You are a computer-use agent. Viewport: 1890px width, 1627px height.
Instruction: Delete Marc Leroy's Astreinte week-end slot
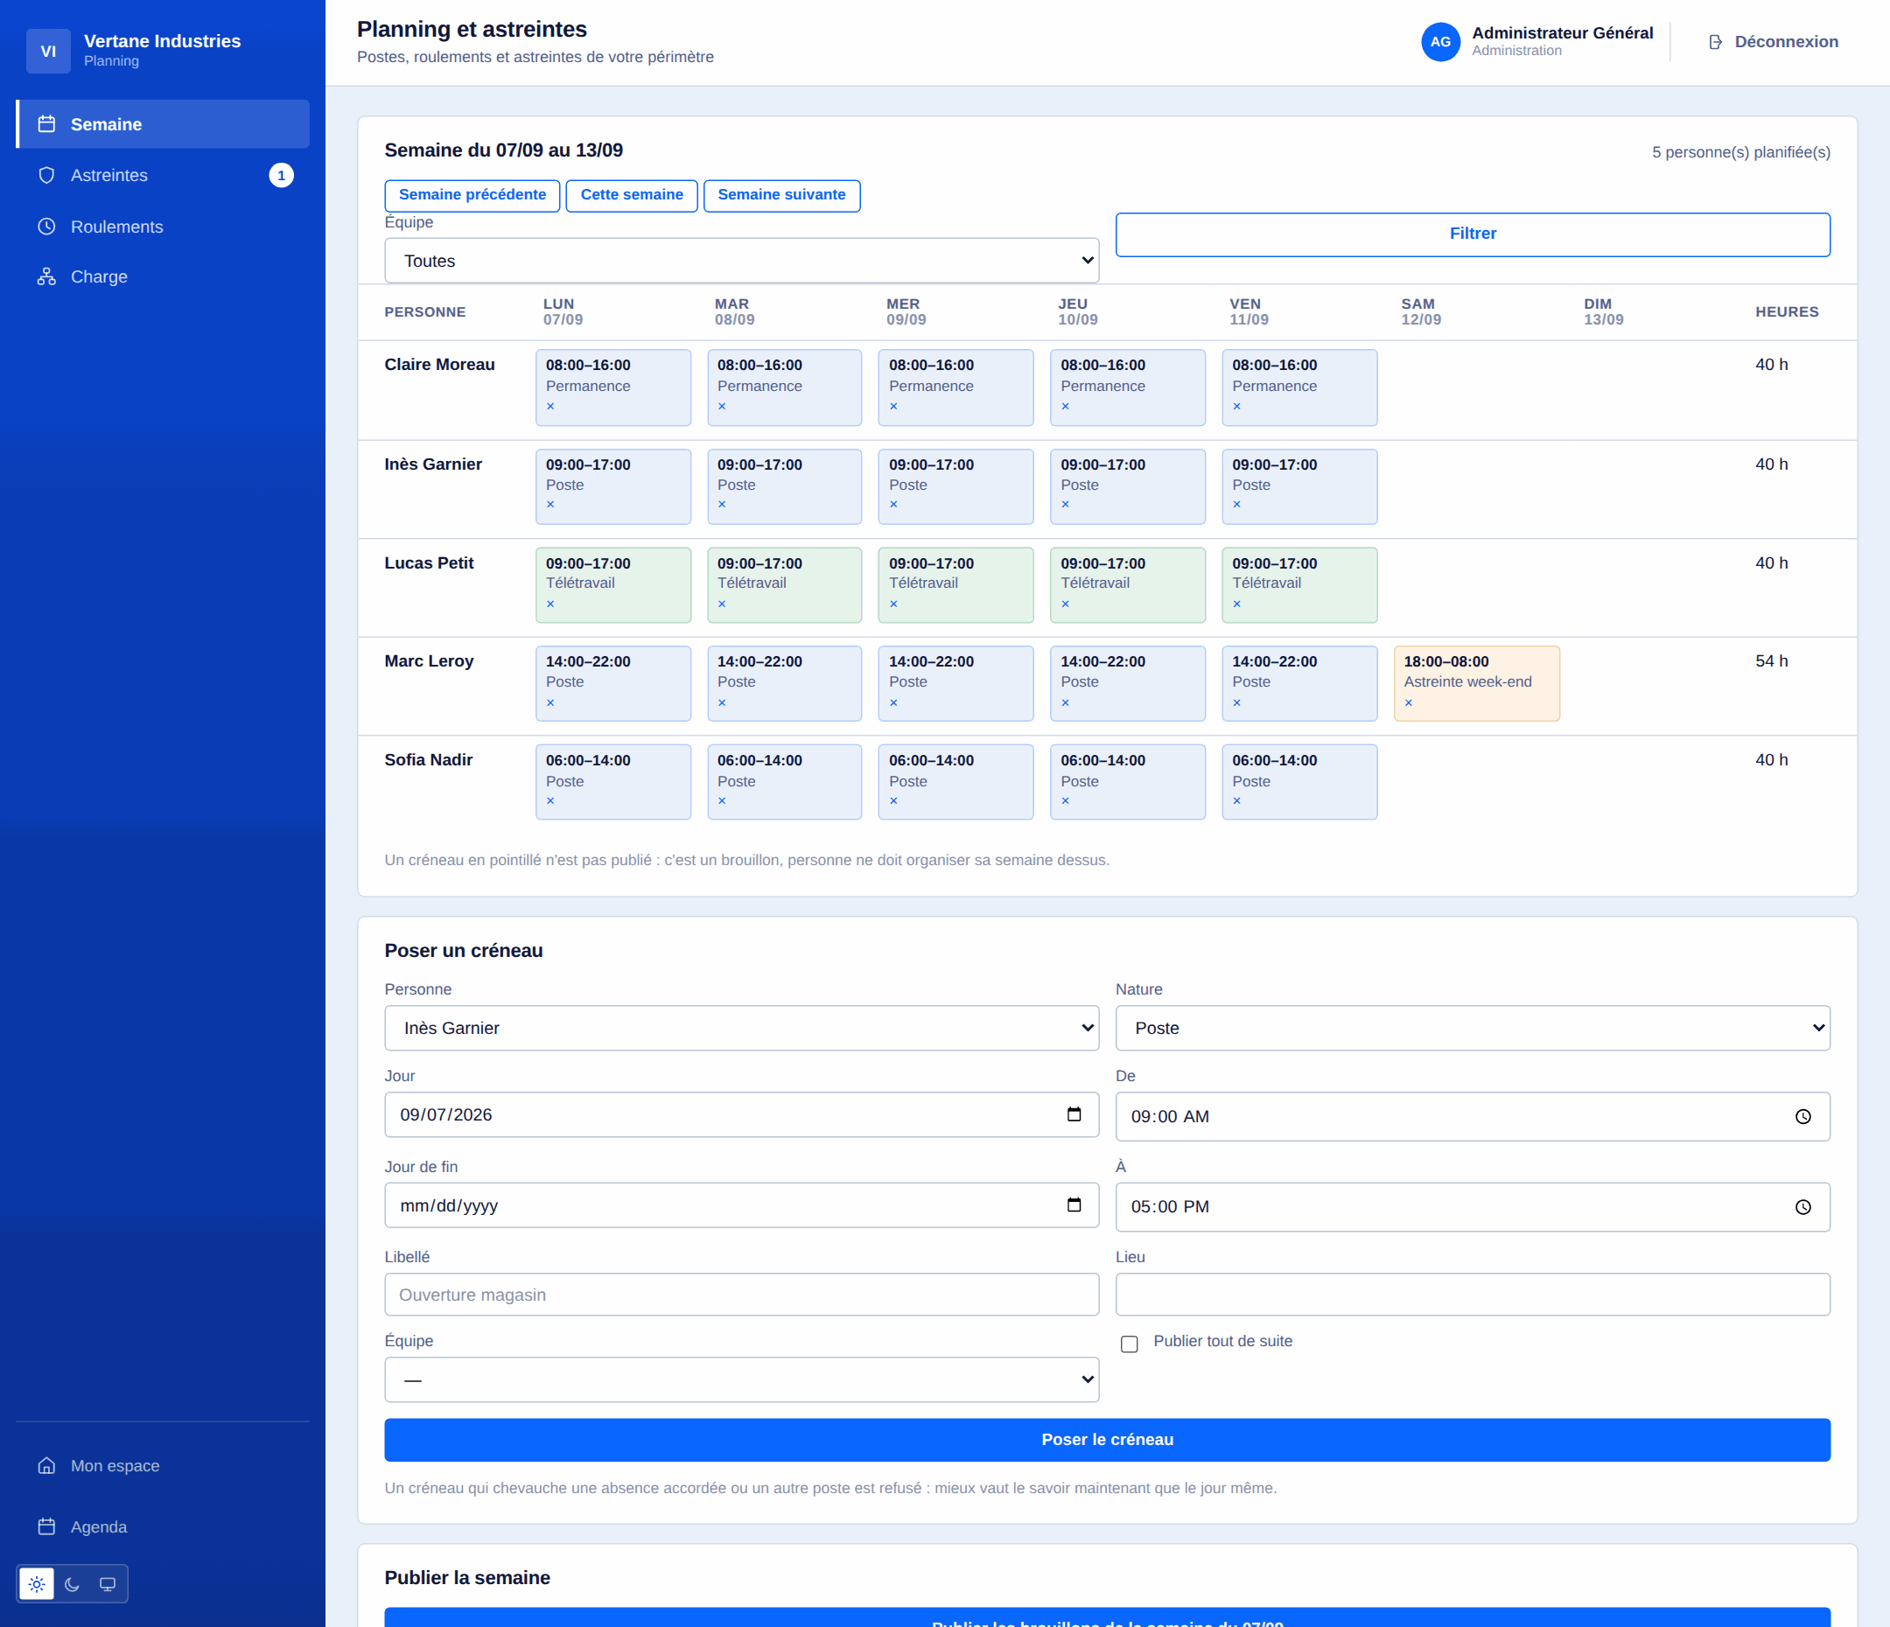[x=1409, y=703]
